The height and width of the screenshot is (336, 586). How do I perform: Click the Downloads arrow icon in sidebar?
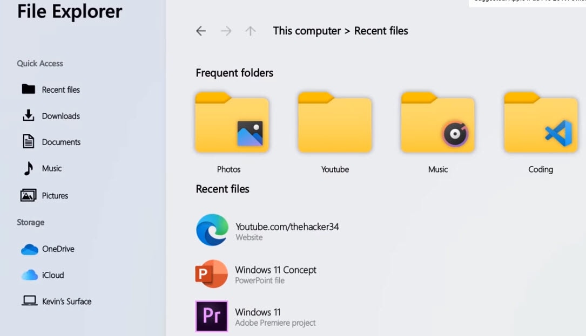coord(29,115)
